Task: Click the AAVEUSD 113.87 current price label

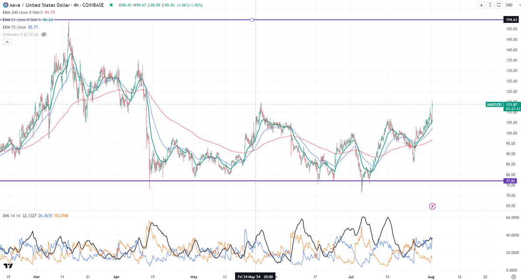Action: [x=503, y=105]
